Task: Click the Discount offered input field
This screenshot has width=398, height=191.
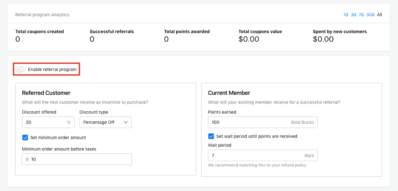Action: click(44, 122)
